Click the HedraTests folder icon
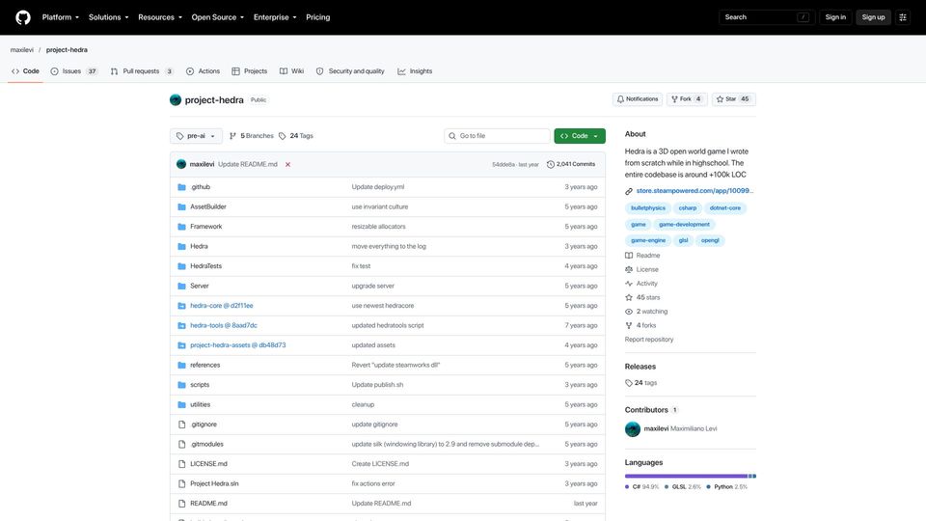Image resolution: width=926 pixels, height=521 pixels. point(182,266)
